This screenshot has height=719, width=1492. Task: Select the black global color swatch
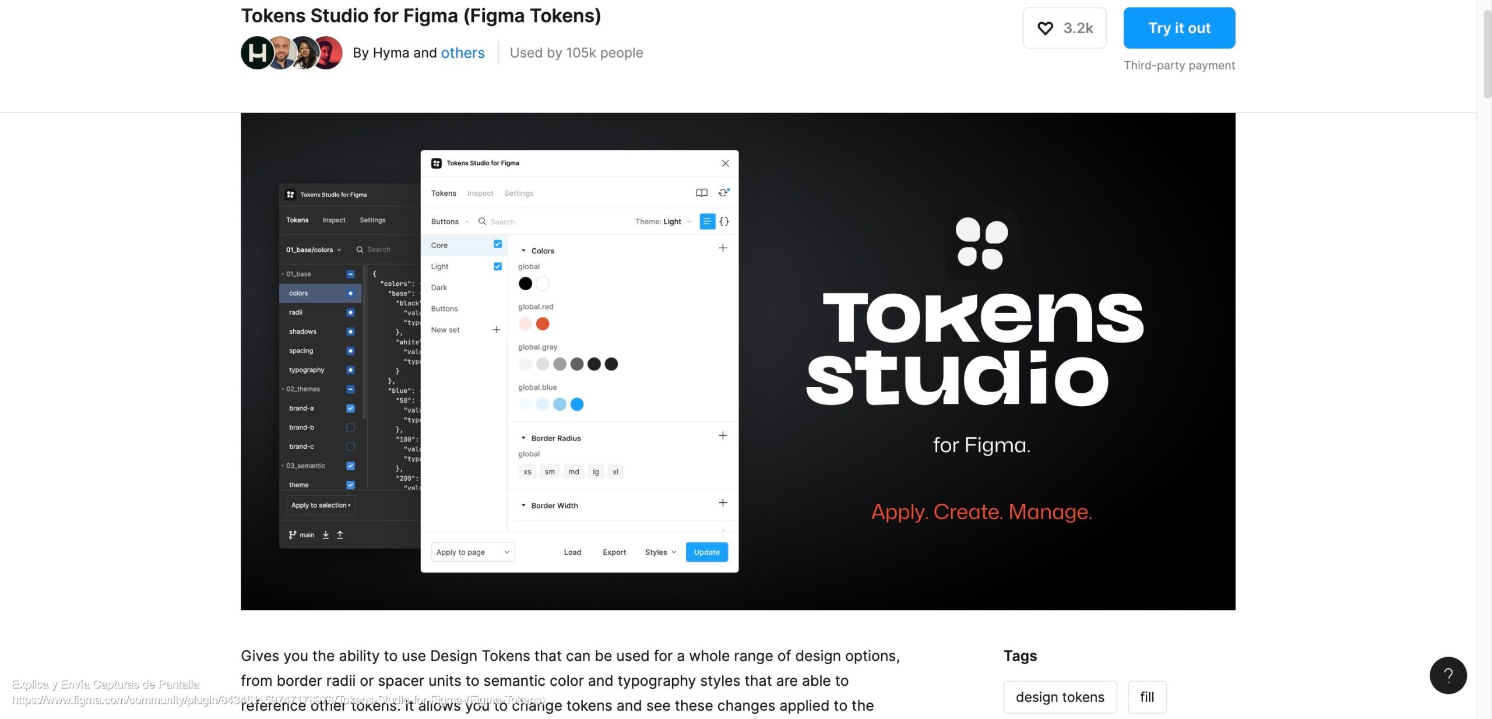point(525,284)
